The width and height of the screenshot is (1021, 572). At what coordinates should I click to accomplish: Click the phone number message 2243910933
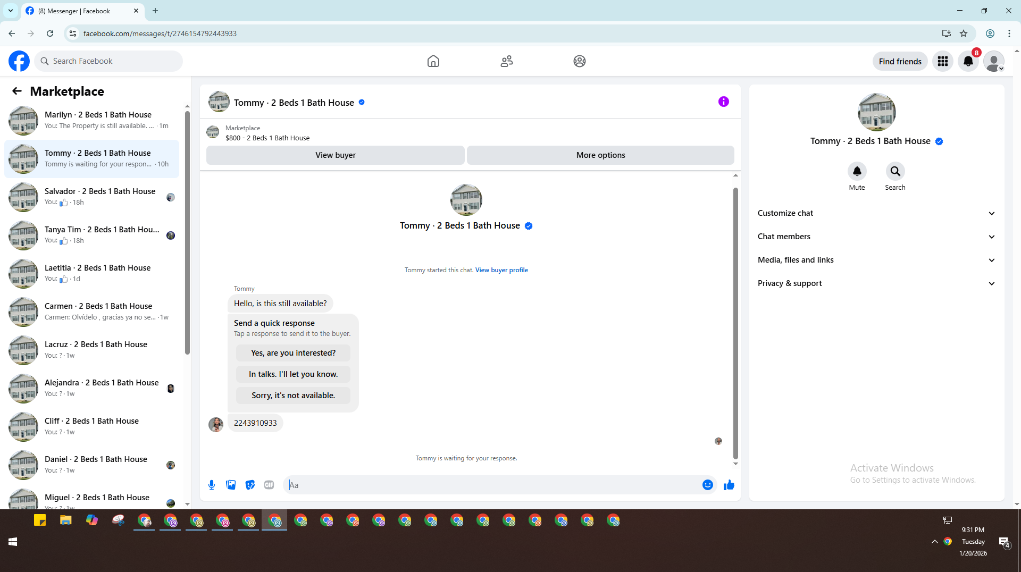tap(255, 423)
